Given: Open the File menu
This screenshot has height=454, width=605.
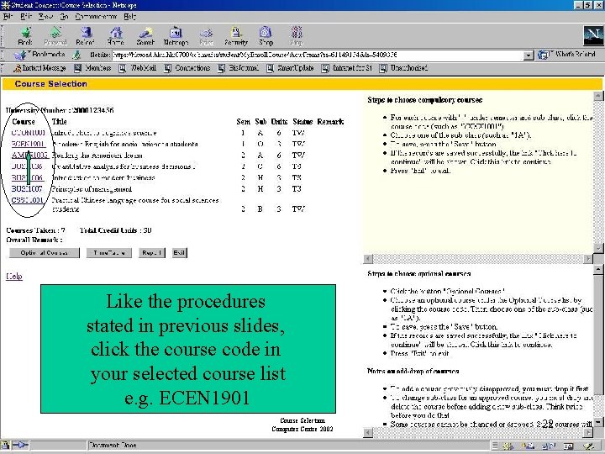Looking at the screenshot, I should point(8,17).
